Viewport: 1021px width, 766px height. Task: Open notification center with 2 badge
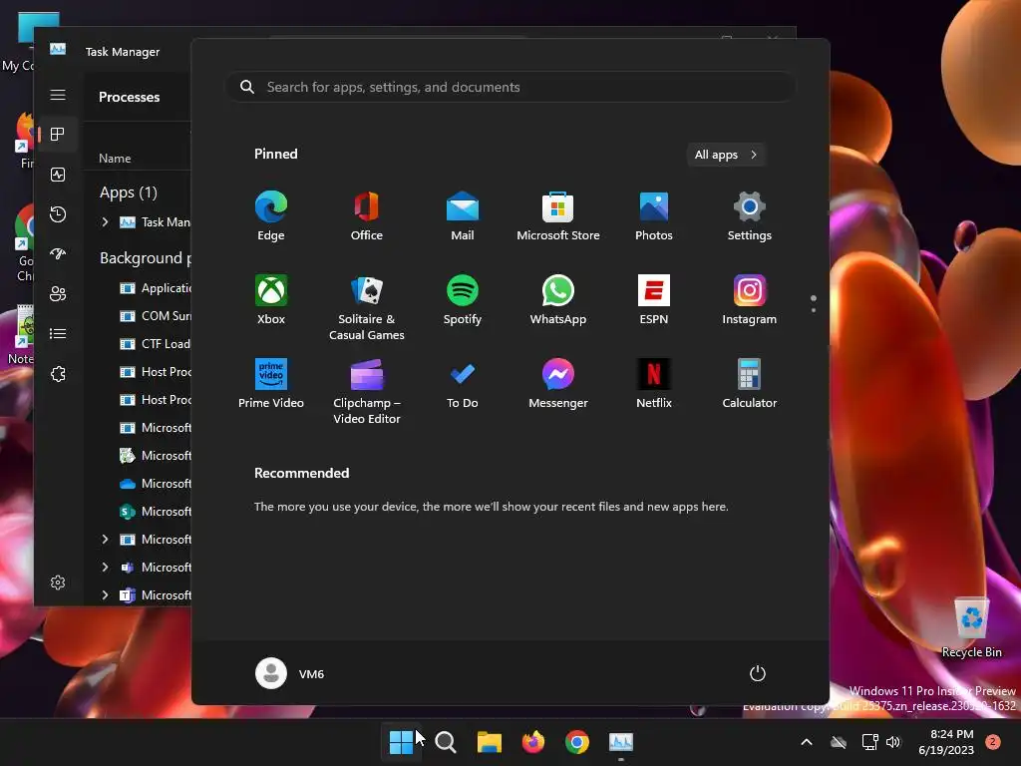(993, 741)
